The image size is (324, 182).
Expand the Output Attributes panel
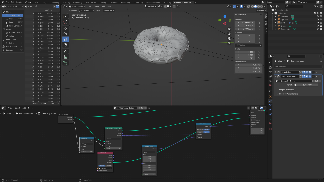(x=286, y=90)
